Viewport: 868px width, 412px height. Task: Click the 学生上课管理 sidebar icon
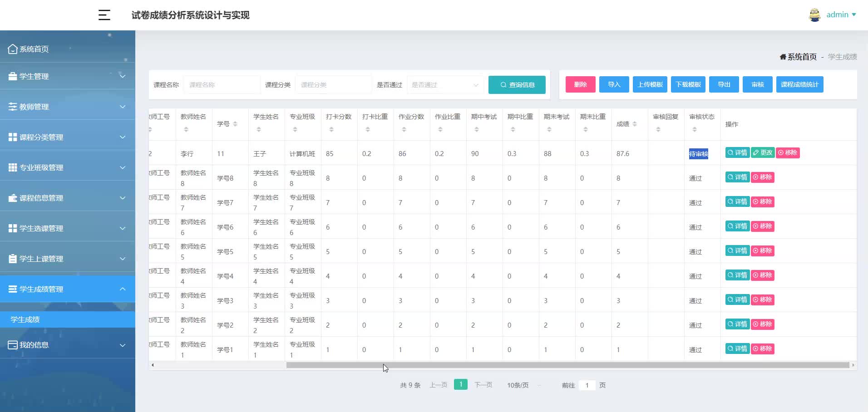(12, 258)
